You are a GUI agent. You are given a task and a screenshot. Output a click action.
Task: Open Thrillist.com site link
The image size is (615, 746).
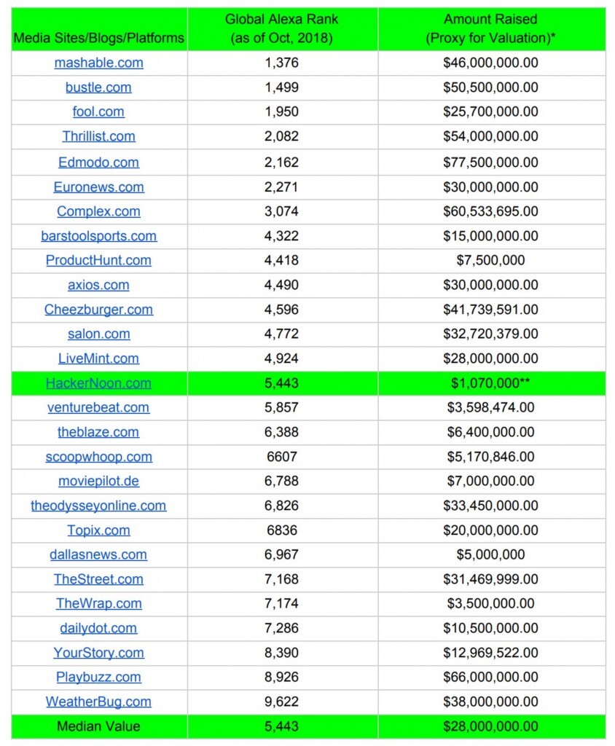(98, 136)
